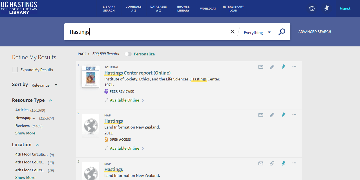Go to Interlibrary Loan menu
This screenshot has height=180, width=360.
click(233, 8)
